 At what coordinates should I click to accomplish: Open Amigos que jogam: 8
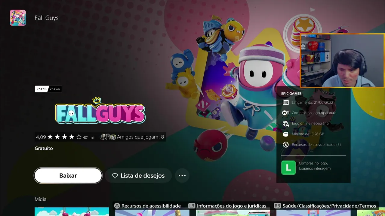140,137
